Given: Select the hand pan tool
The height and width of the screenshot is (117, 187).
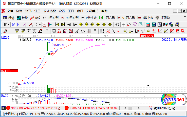Looking at the screenshot, I should (117, 25).
